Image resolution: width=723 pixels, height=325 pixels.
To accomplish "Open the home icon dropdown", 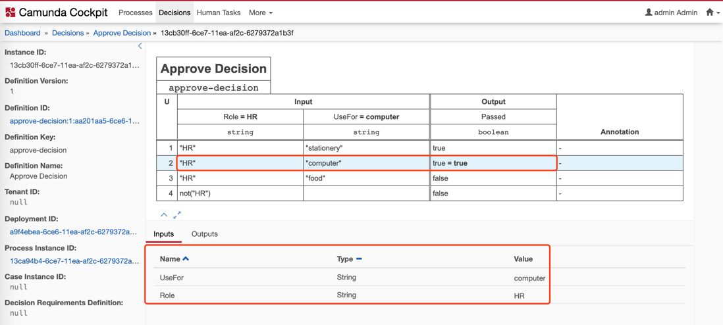I will click(x=712, y=13).
